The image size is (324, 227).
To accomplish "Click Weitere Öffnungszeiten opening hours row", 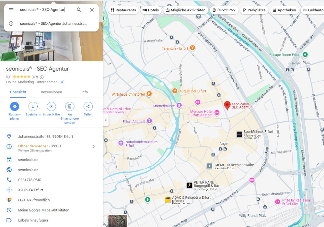I will 35,150.
